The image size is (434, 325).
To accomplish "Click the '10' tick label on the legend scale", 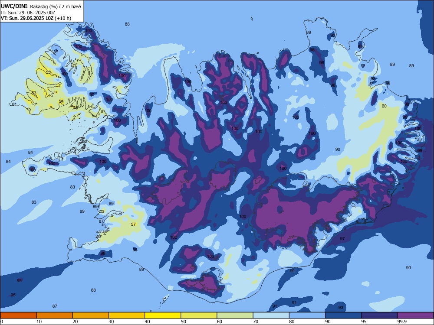I will click(39, 322).
